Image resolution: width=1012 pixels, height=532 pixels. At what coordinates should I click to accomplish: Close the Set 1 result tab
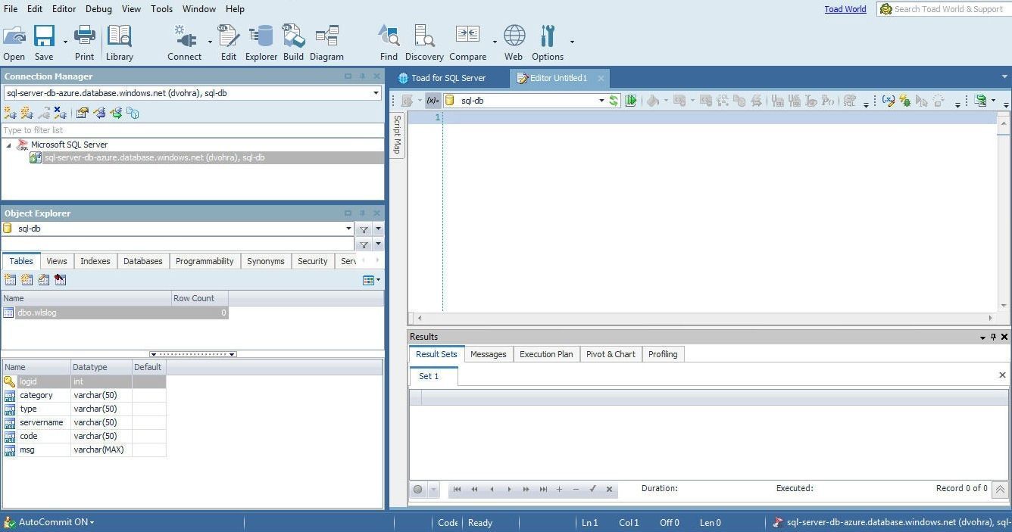pos(1002,375)
